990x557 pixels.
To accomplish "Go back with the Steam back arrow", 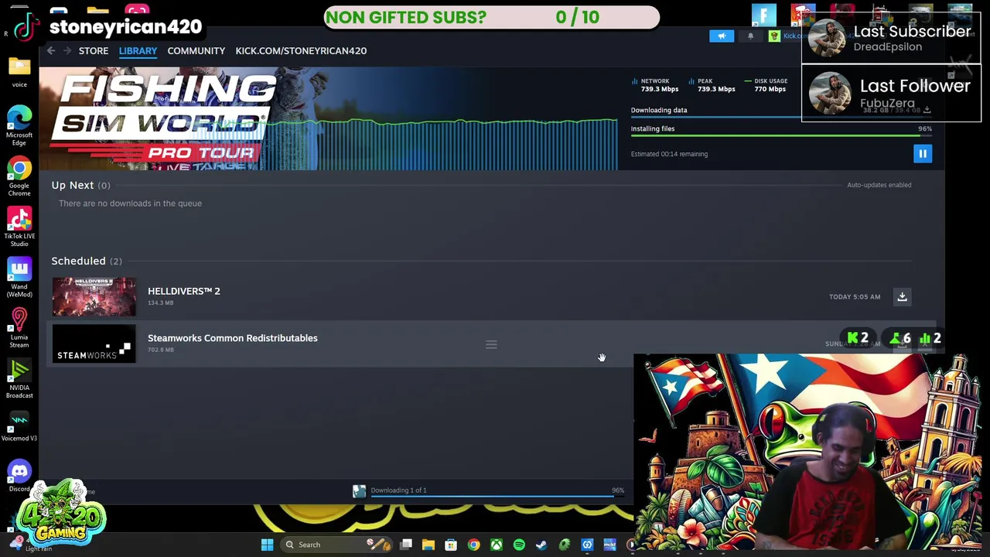I will click(51, 51).
